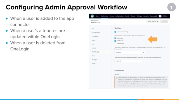Viewport: 179px width, 100px height.
Task: Open the Activity menu
Action: click(127, 16)
